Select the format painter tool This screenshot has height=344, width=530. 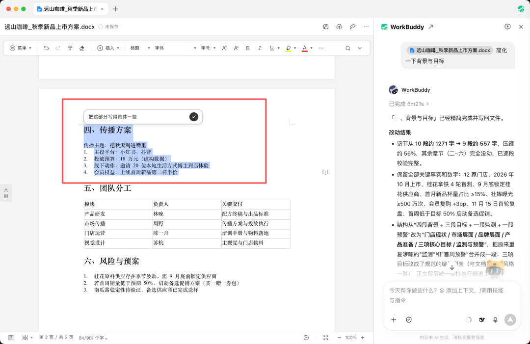[70, 48]
